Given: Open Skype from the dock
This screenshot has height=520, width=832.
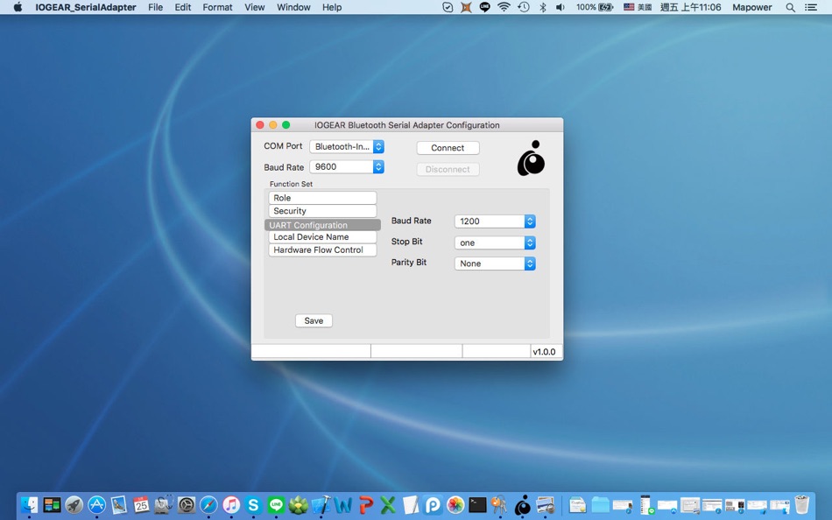Looking at the screenshot, I should [x=254, y=505].
